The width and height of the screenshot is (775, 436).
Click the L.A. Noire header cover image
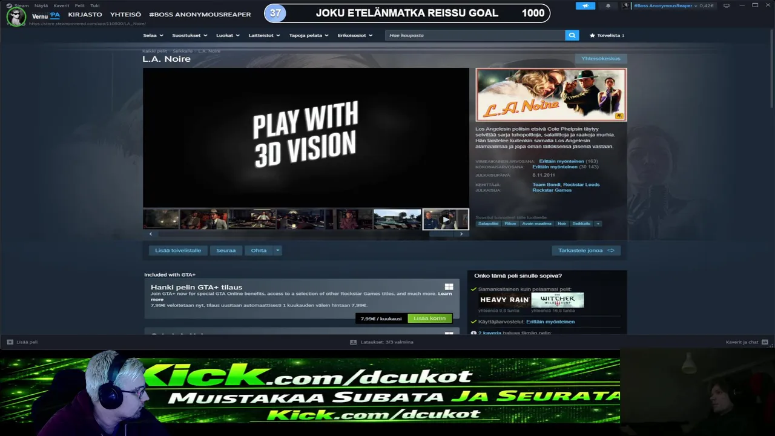click(x=551, y=94)
